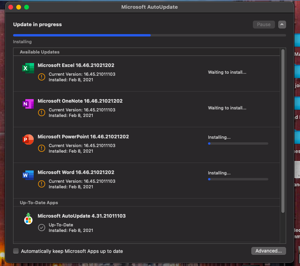Click Word's 'Installing...' status text
The width and height of the screenshot is (300, 266).
(x=219, y=173)
